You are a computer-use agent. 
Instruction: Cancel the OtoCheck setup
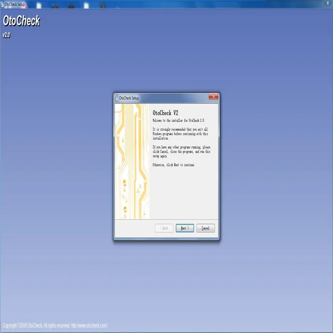pyautogui.click(x=205, y=228)
